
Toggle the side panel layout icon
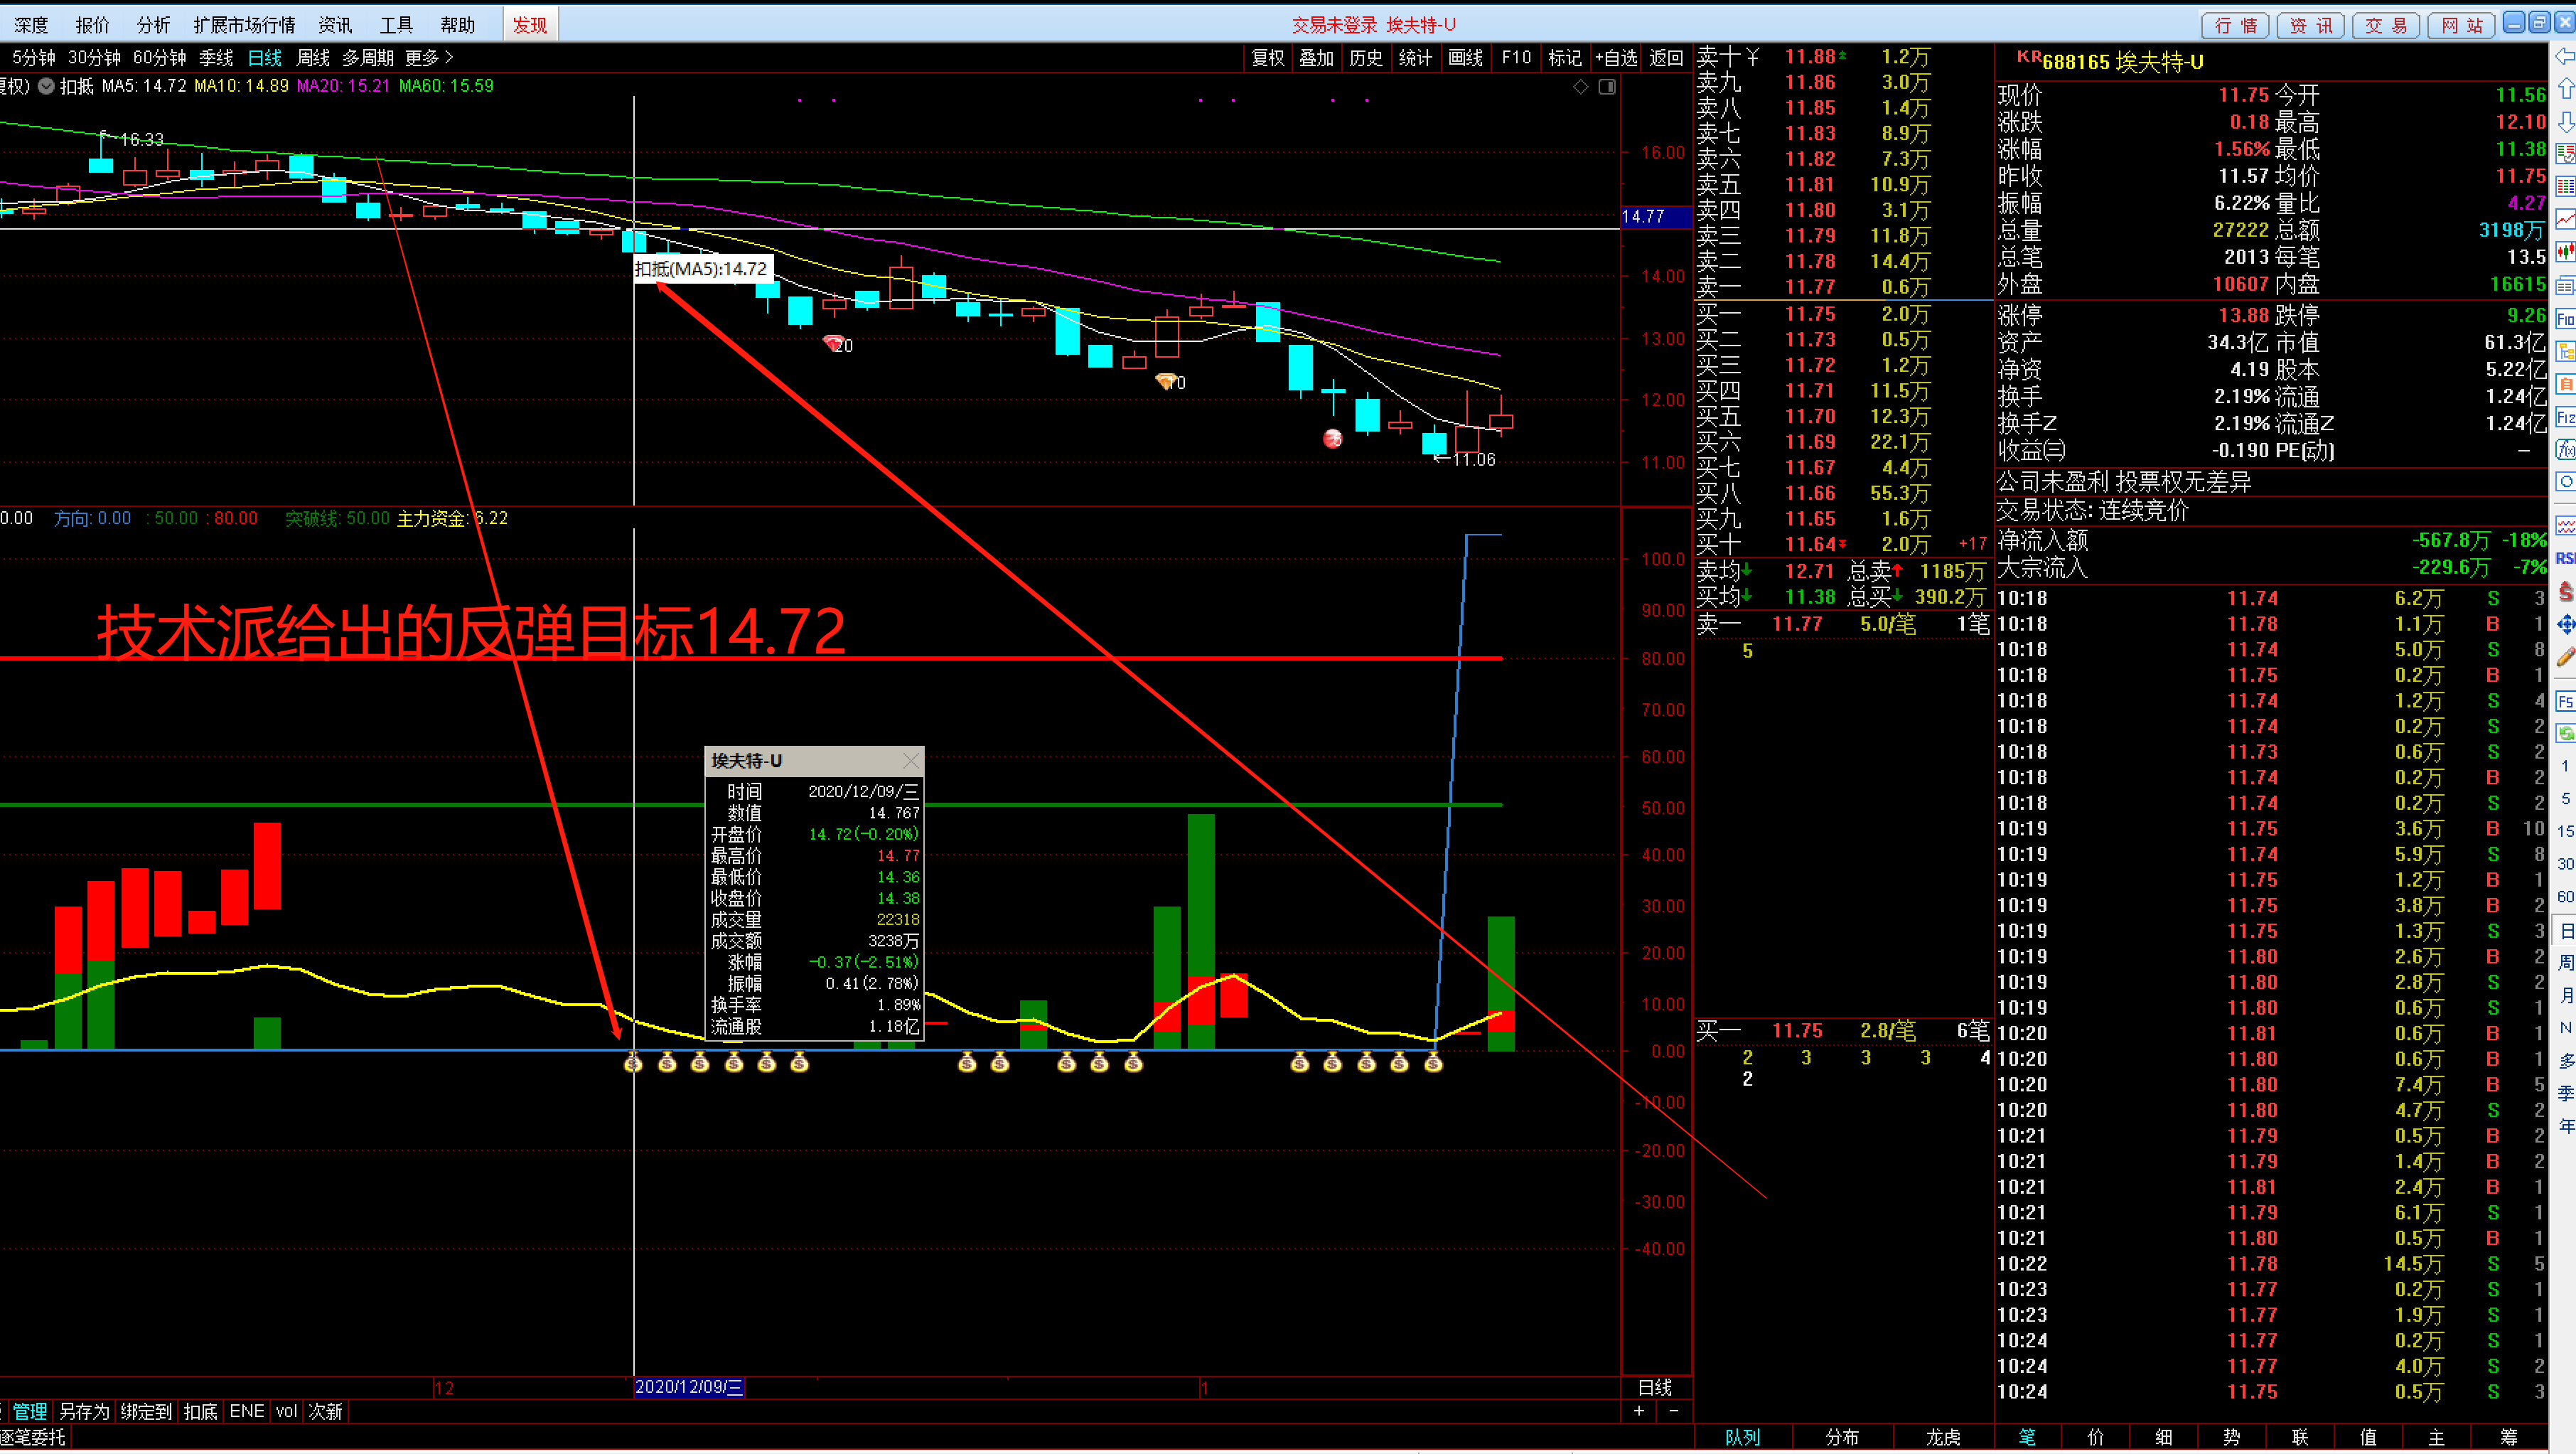[1607, 87]
